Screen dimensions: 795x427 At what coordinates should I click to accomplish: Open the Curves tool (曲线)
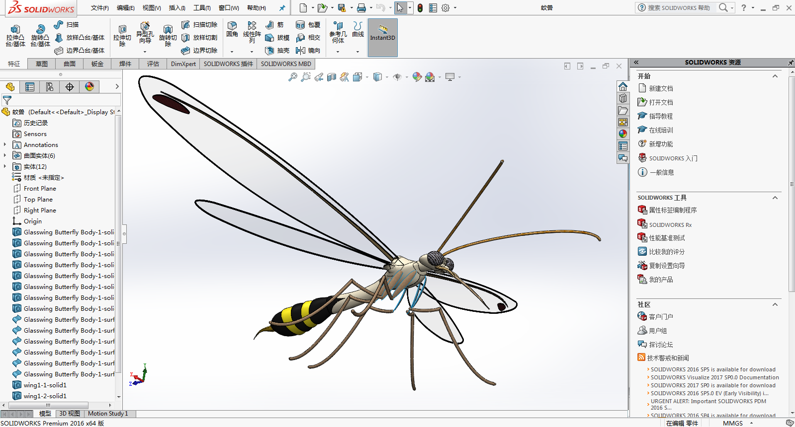358,29
